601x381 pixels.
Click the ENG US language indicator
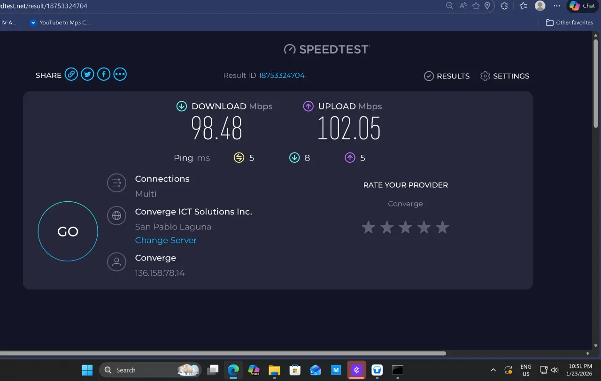click(x=526, y=370)
